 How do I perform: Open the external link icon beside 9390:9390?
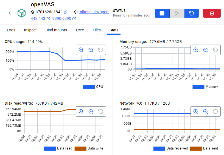tap(74, 19)
